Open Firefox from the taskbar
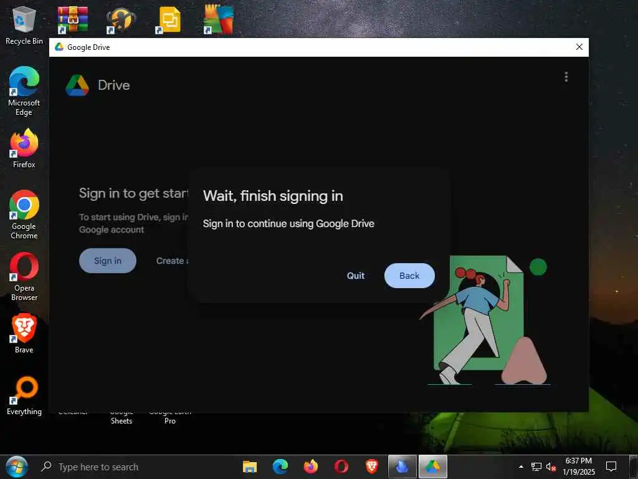The image size is (638, 479). pos(310,467)
